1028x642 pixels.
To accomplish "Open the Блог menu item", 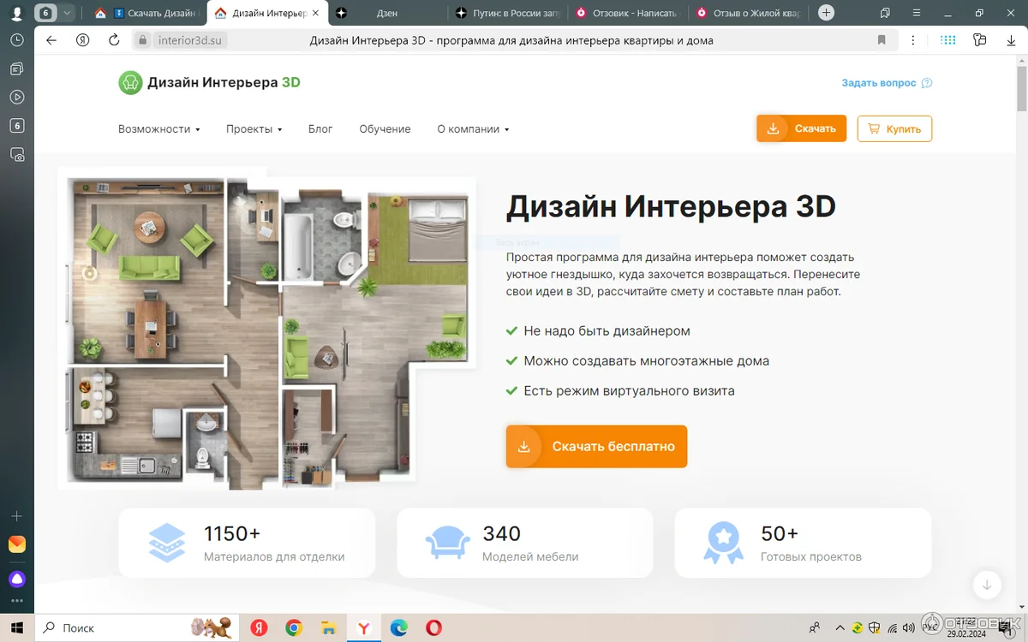I will tap(320, 129).
